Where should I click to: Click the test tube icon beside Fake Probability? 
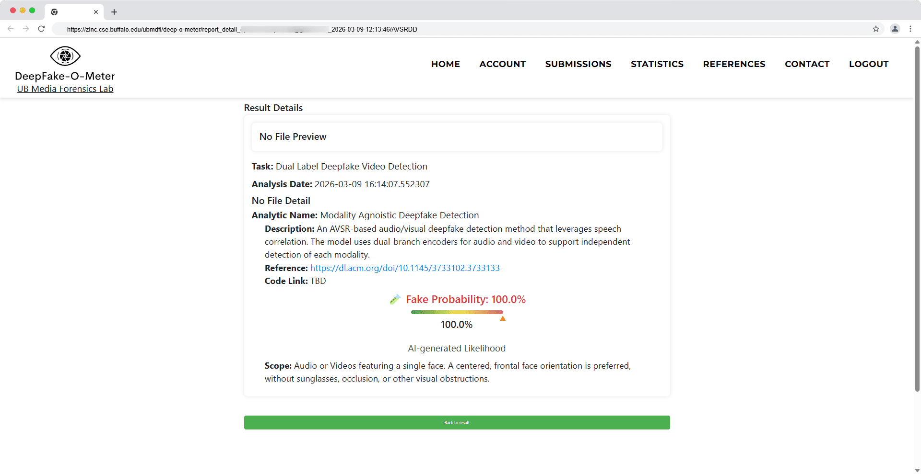tap(395, 300)
